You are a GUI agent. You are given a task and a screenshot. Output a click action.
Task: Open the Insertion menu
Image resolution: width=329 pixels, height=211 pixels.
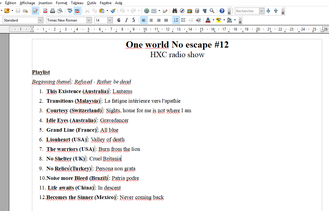(45, 3)
